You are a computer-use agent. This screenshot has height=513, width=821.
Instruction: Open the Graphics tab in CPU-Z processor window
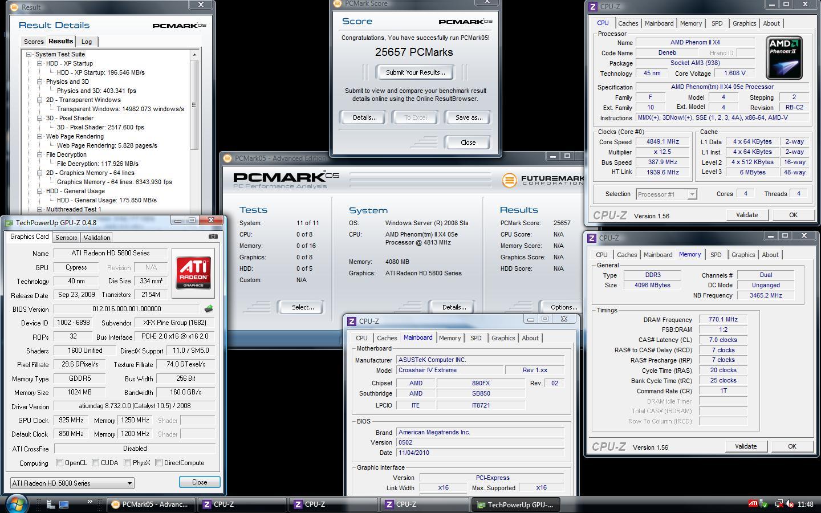(x=744, y=23)
